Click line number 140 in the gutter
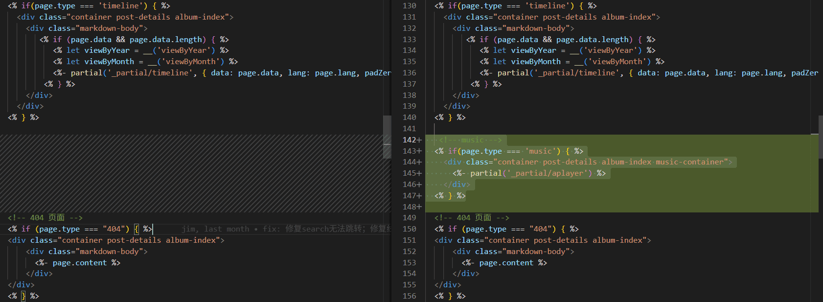Screen dimensions: 823x302 coord(409,117)
